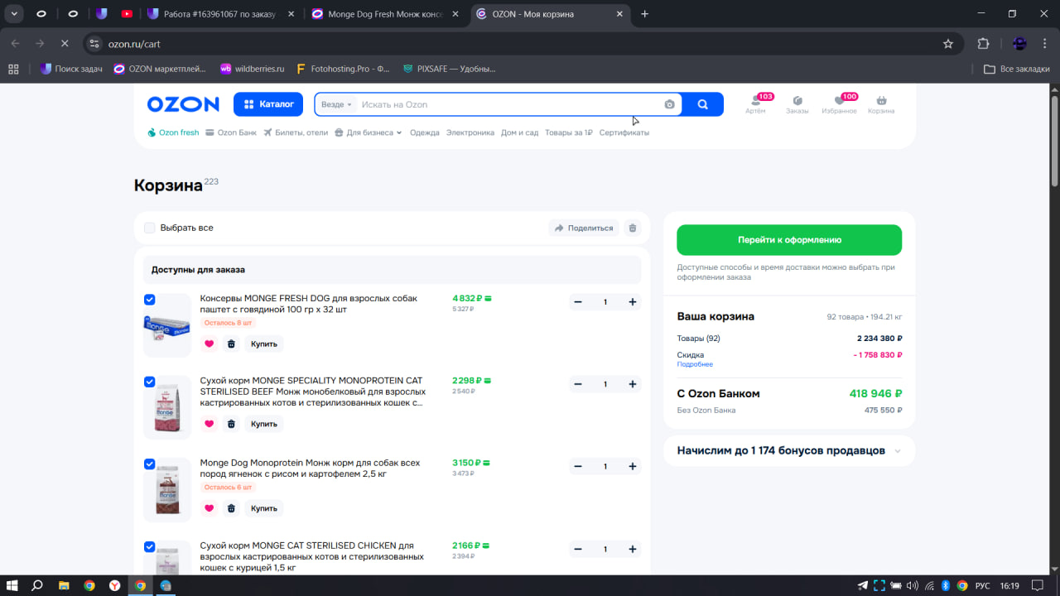1060x596 pixels.
Task: Decrease quantity of MONOPROTEIN CAT item with minus
Action: pos(578,384)
